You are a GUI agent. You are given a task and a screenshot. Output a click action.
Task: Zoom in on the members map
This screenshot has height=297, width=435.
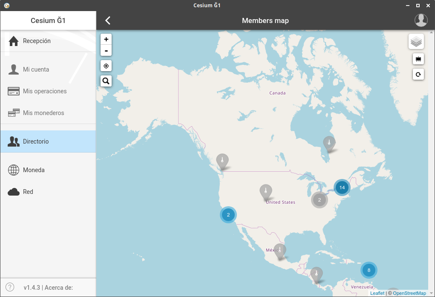pyautogui.click(x=106, y=39)
